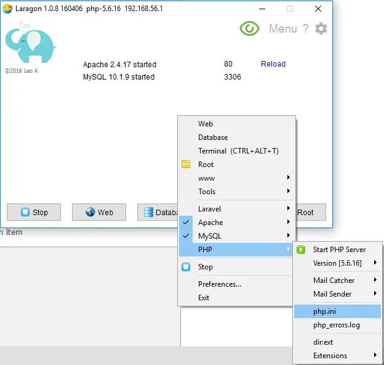This screenshot has width=384, height=365.
Task: Expand the www submenu arrow
Action: coord(288,178)
